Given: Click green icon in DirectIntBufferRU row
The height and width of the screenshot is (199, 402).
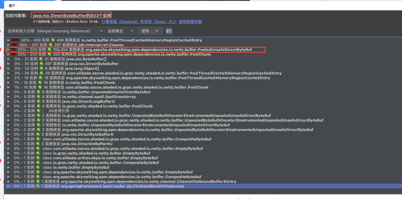Looking at the screenshot, I should tap(39, 144).
